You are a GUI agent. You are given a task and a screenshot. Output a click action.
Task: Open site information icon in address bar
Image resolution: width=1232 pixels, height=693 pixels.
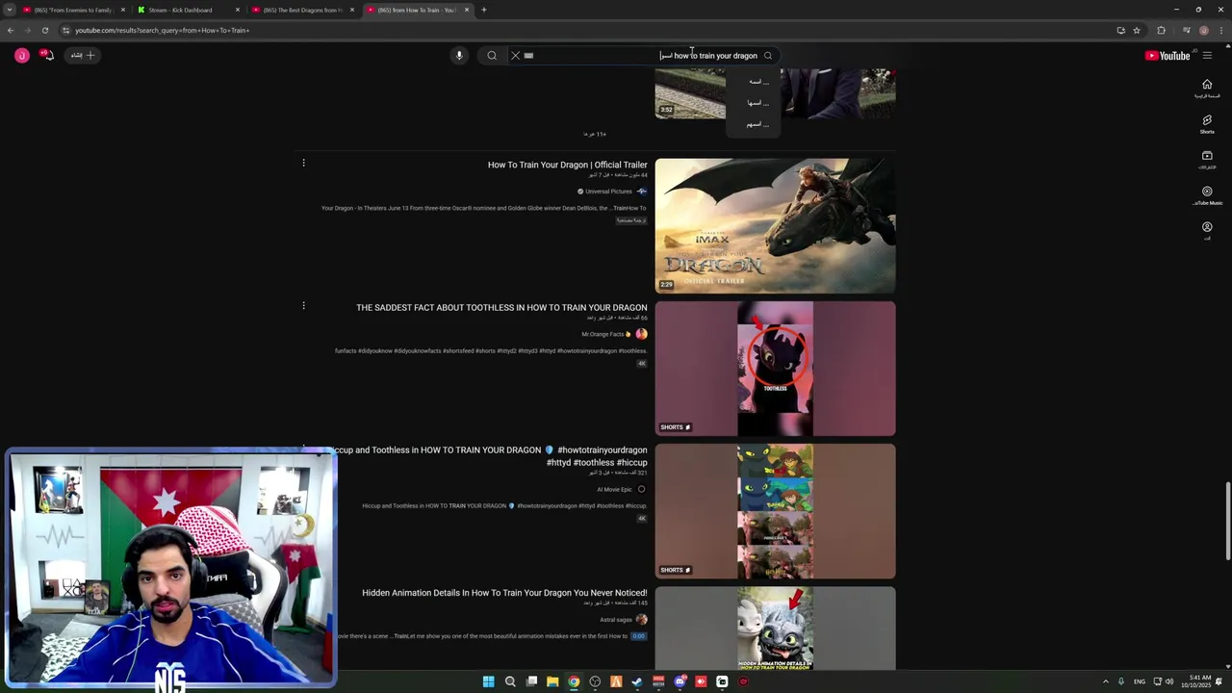pyautogui.click(x=65, y=30)
